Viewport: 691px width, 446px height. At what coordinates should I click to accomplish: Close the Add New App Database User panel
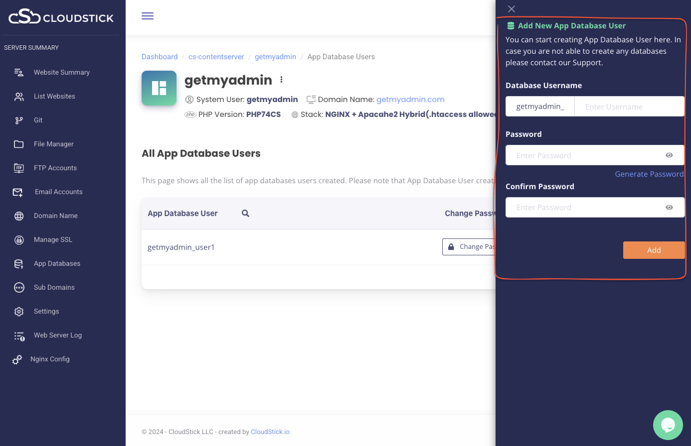(511, 9)
